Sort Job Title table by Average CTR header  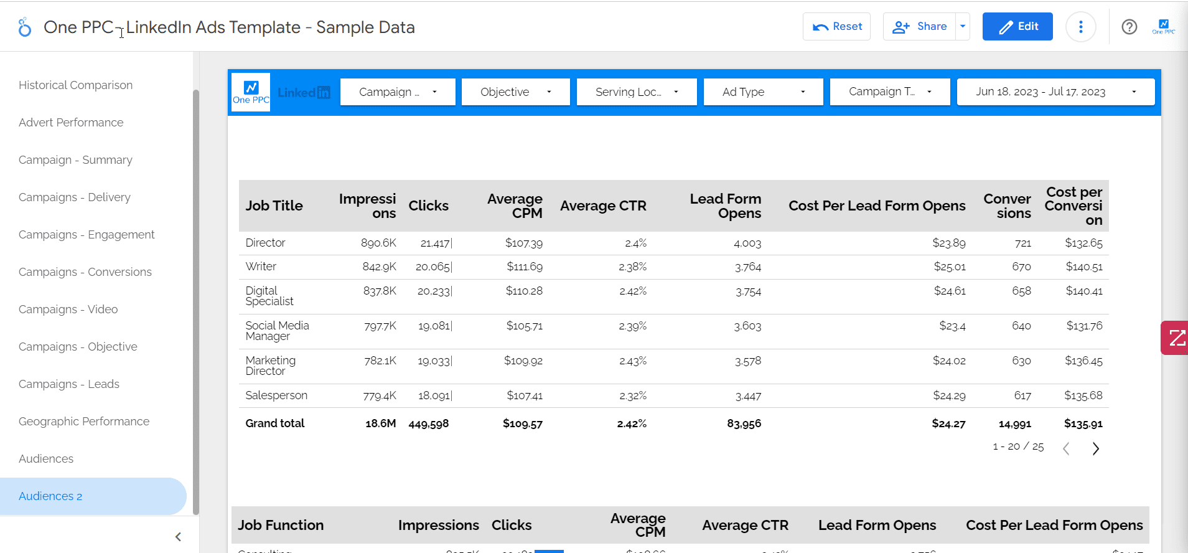[603, 206]
